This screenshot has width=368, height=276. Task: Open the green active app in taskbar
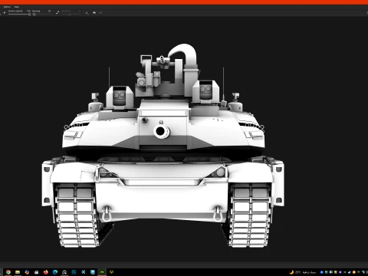pos(102,272)
